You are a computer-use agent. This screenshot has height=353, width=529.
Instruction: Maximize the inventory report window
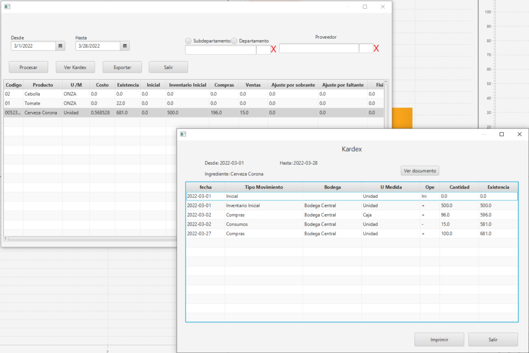click(x=365, y=7)
